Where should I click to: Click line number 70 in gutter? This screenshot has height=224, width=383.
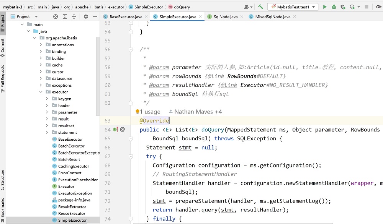(108, 183)
